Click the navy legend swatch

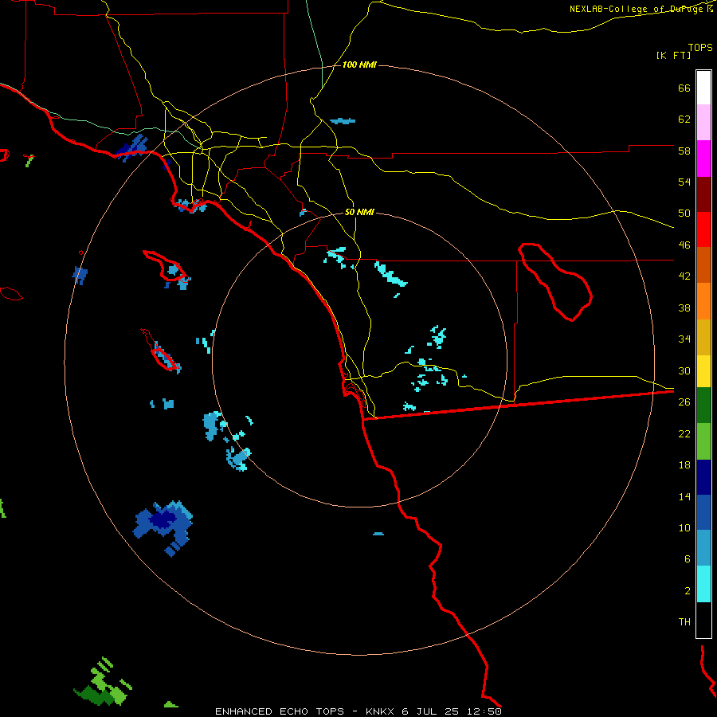point(703,477)
